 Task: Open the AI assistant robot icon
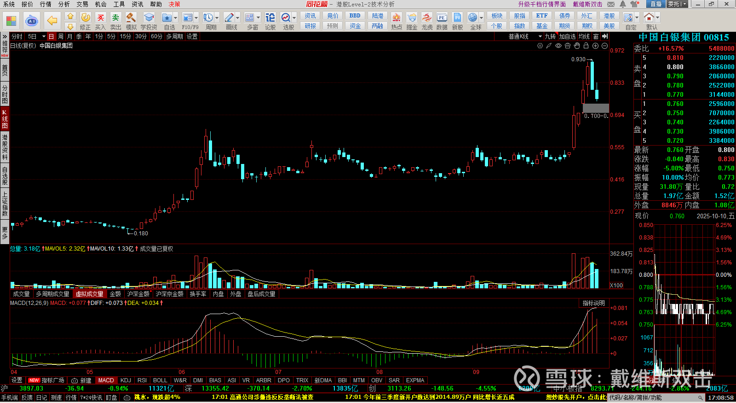(x=31, y=21)
